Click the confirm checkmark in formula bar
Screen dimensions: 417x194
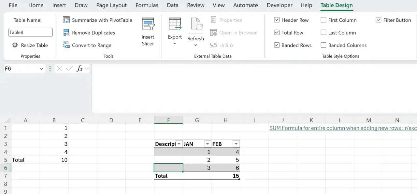(69, 69)
